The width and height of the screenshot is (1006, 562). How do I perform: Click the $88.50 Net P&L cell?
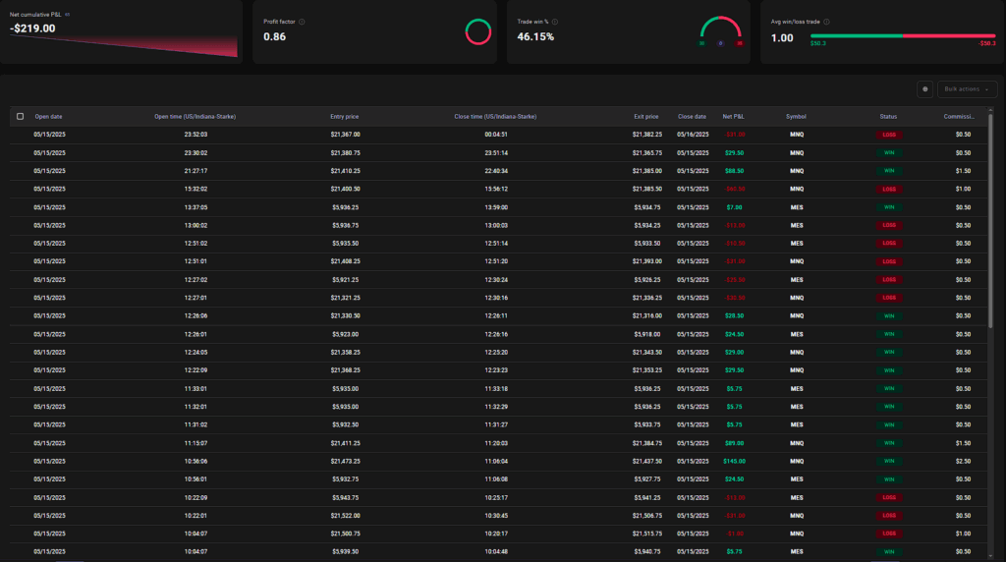734,171
